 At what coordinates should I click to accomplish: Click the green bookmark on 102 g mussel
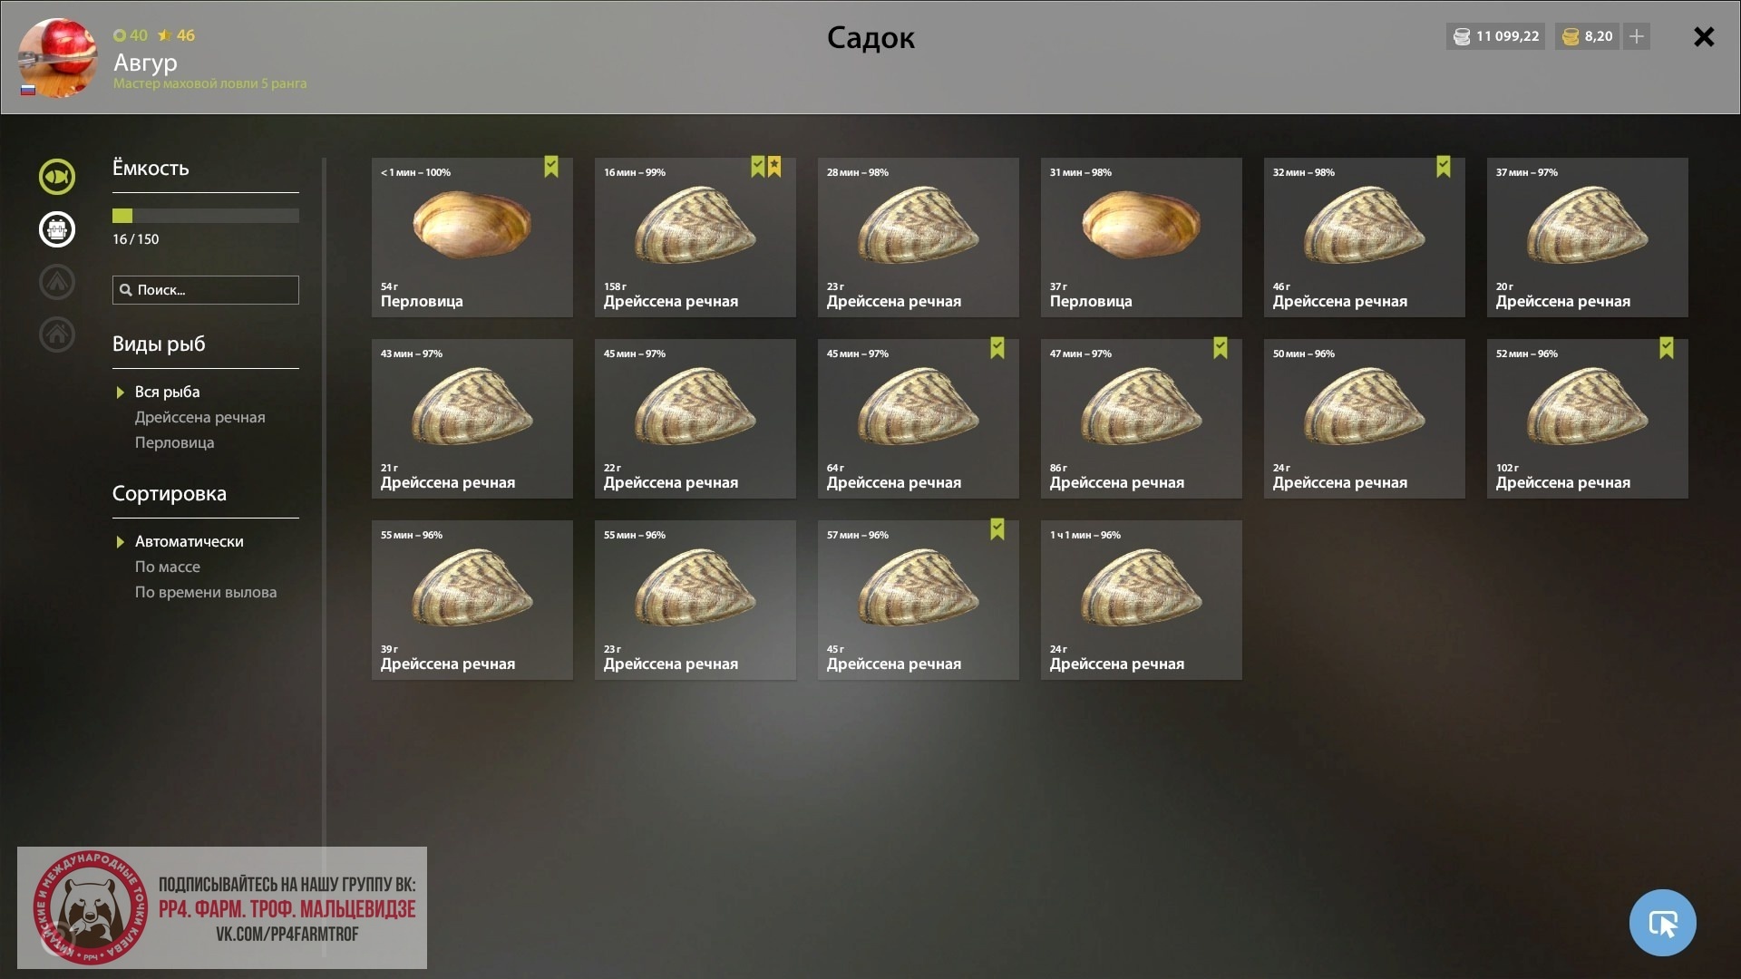coord(1667,348)
